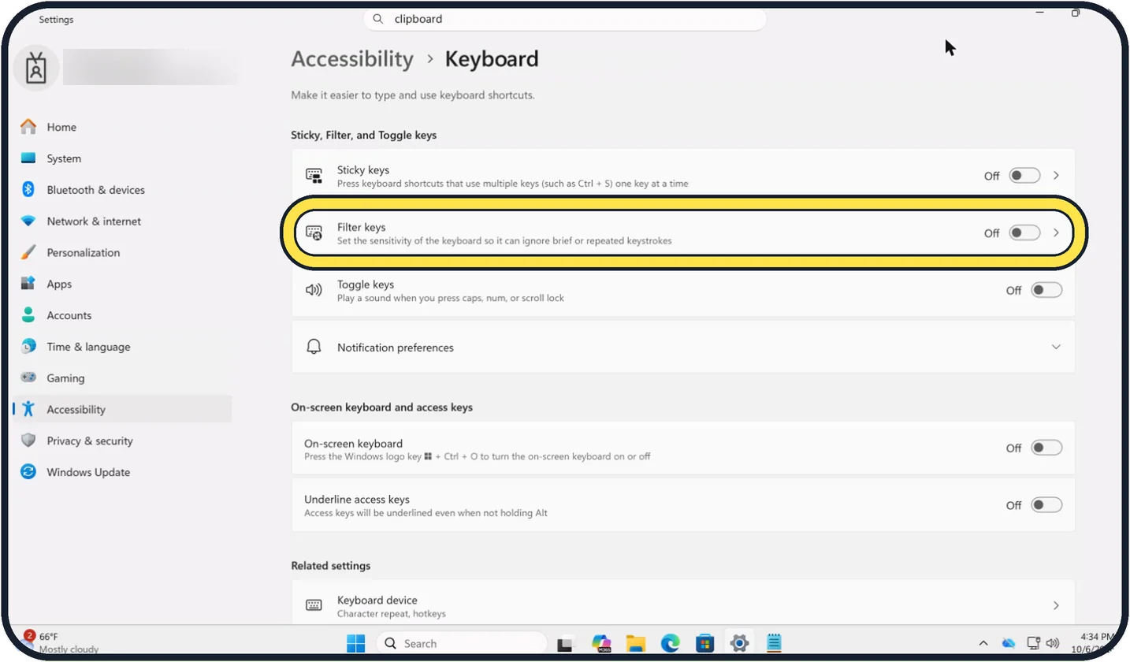The image size is (1130, 662).
Task: Open Microsoft Store from the taskbar
Action: [x=704, y=643]
